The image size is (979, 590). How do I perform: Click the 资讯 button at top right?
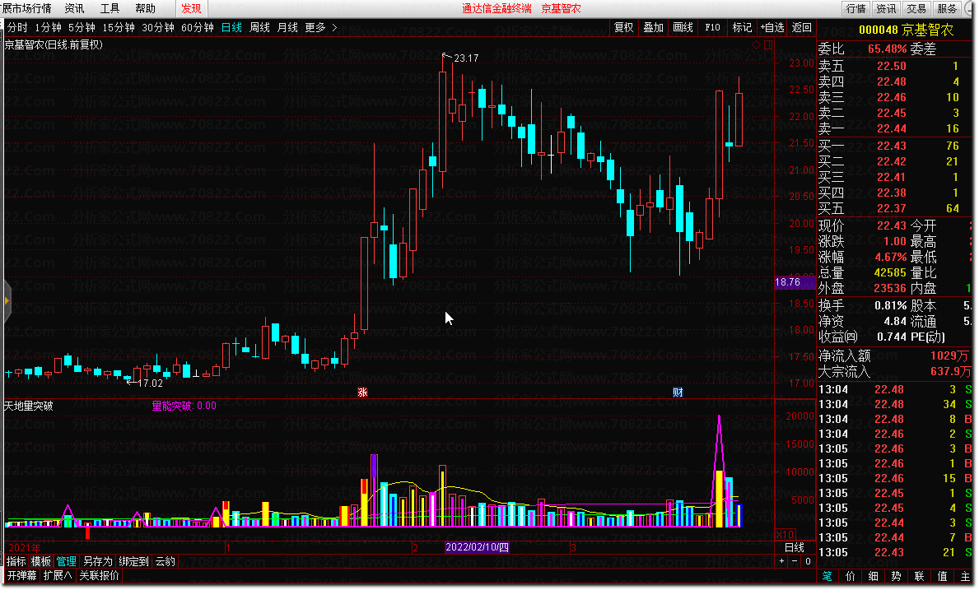point(886,9)
